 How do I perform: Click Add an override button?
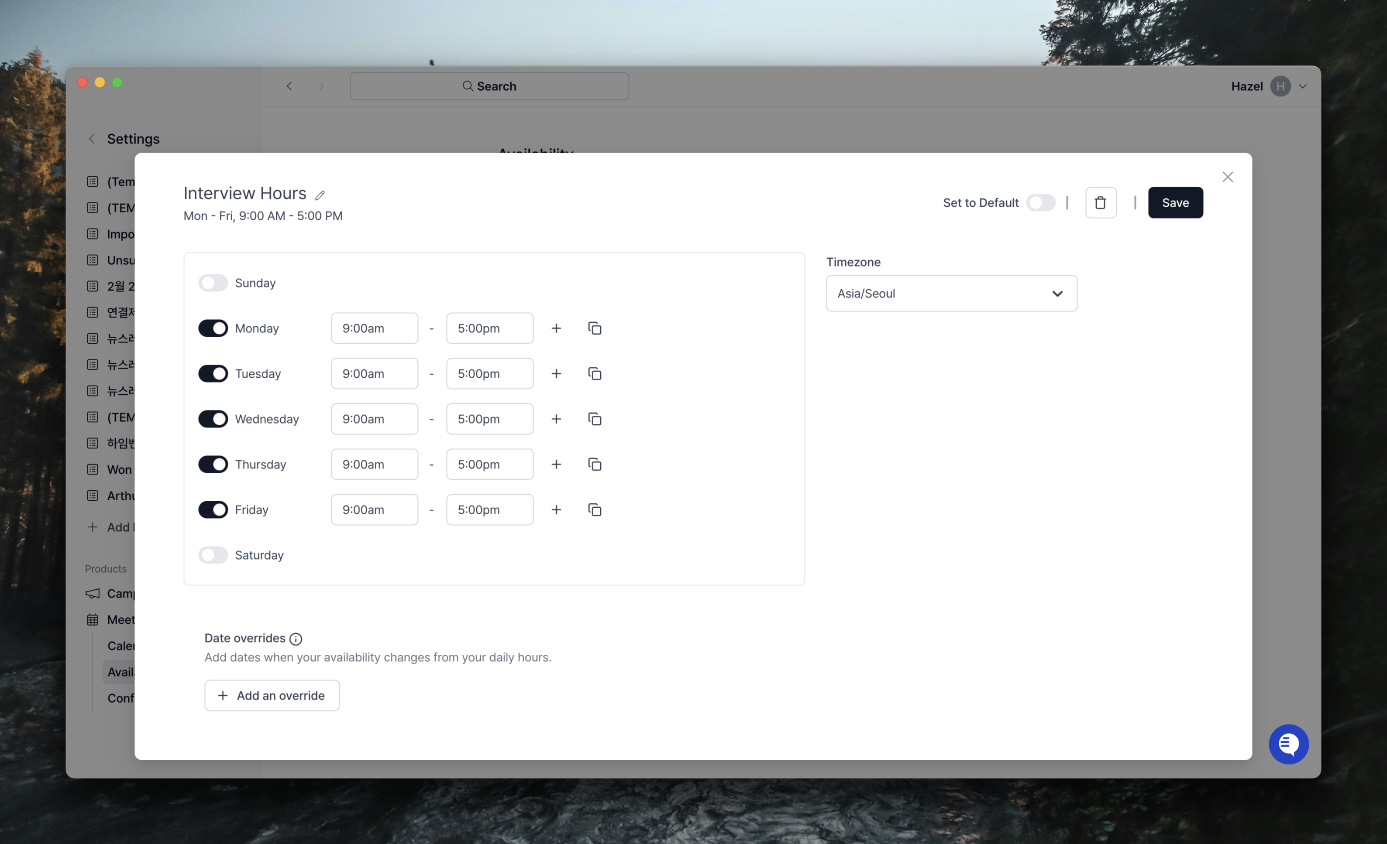click(272, 696)
